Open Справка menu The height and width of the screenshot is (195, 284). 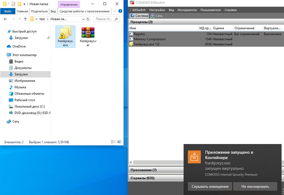point(230,10)
